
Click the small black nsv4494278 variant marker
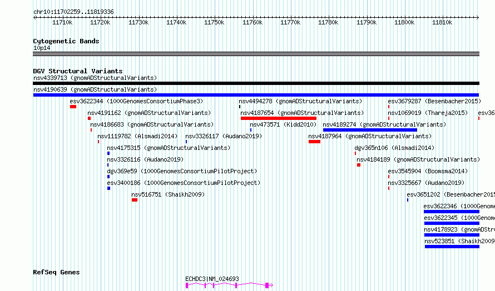[240, 107]
